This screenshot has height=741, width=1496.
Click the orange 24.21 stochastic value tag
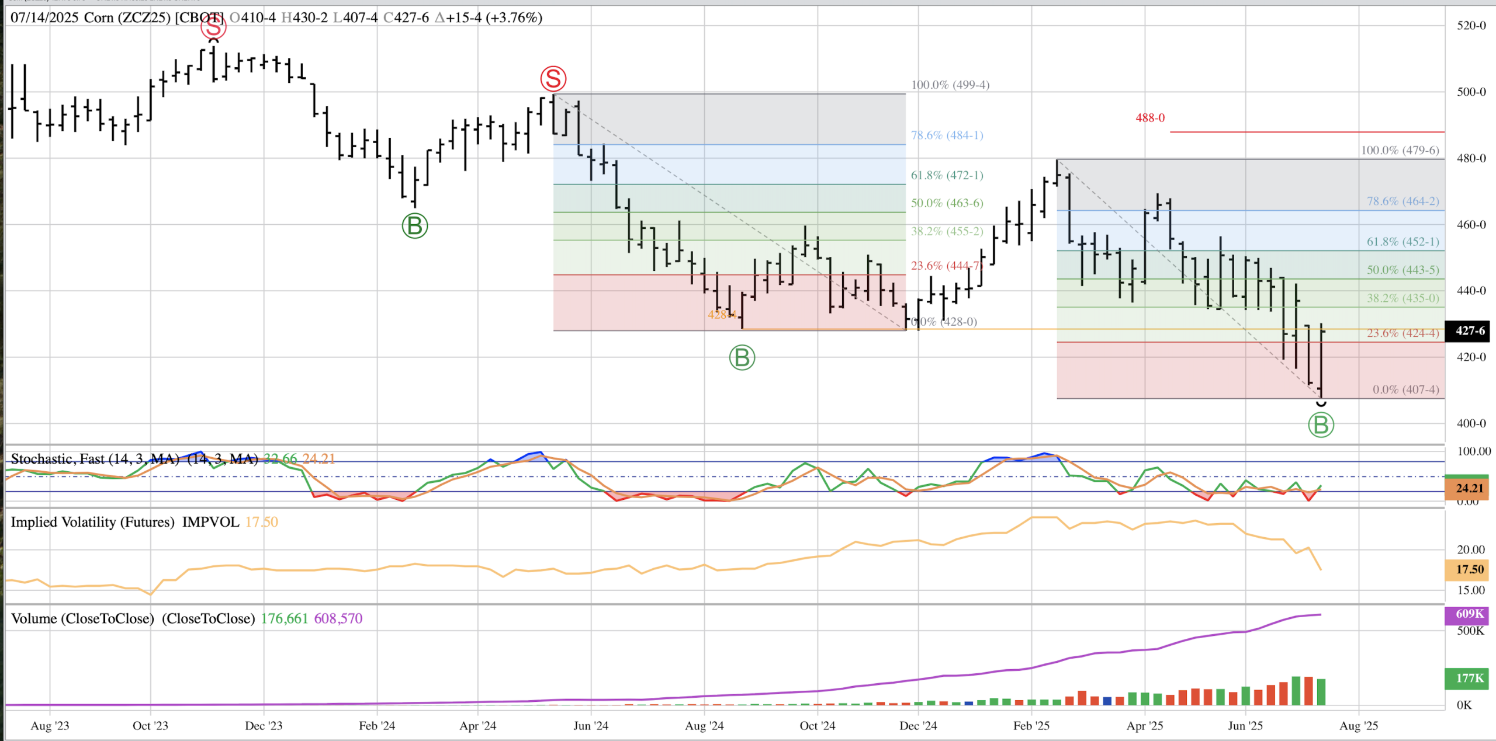pos(1469,488)
